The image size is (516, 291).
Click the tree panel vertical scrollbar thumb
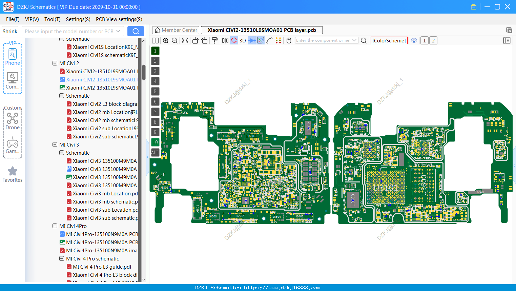coord(144,72)
